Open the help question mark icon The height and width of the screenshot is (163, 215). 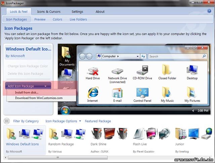[209, 11]
